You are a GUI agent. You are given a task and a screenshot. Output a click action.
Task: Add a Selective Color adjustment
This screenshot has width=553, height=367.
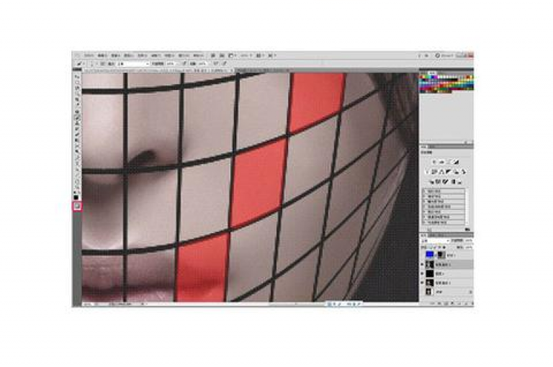(460, 181)
